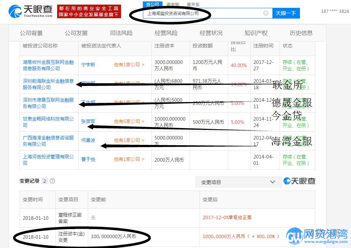Click the 被投资公司名称 column header

coord(40,46)
